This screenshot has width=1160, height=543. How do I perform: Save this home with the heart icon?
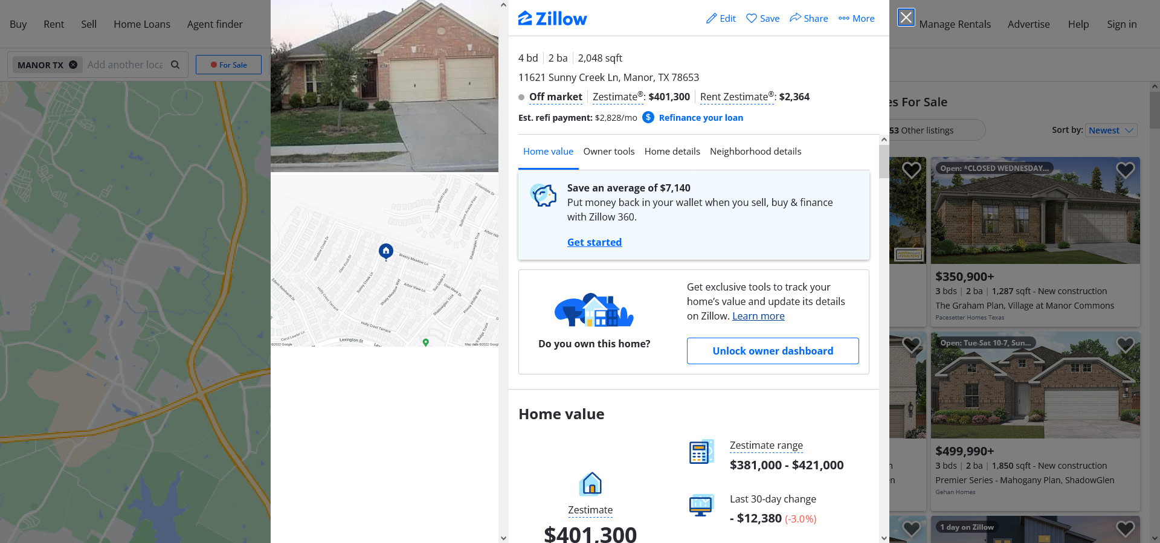pyautogui.click(x=752, y=18)
